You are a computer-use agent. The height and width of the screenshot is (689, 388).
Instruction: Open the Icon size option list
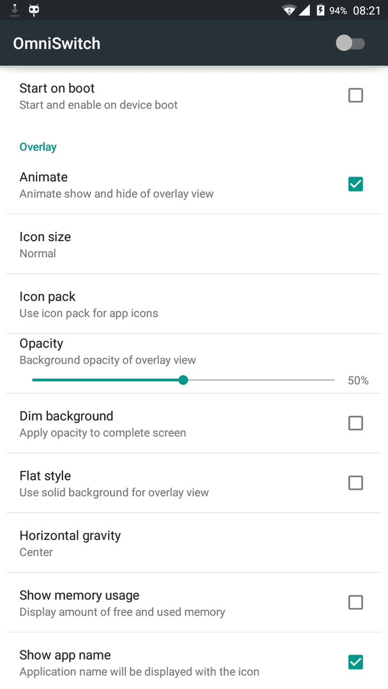[x=194, y=244]
